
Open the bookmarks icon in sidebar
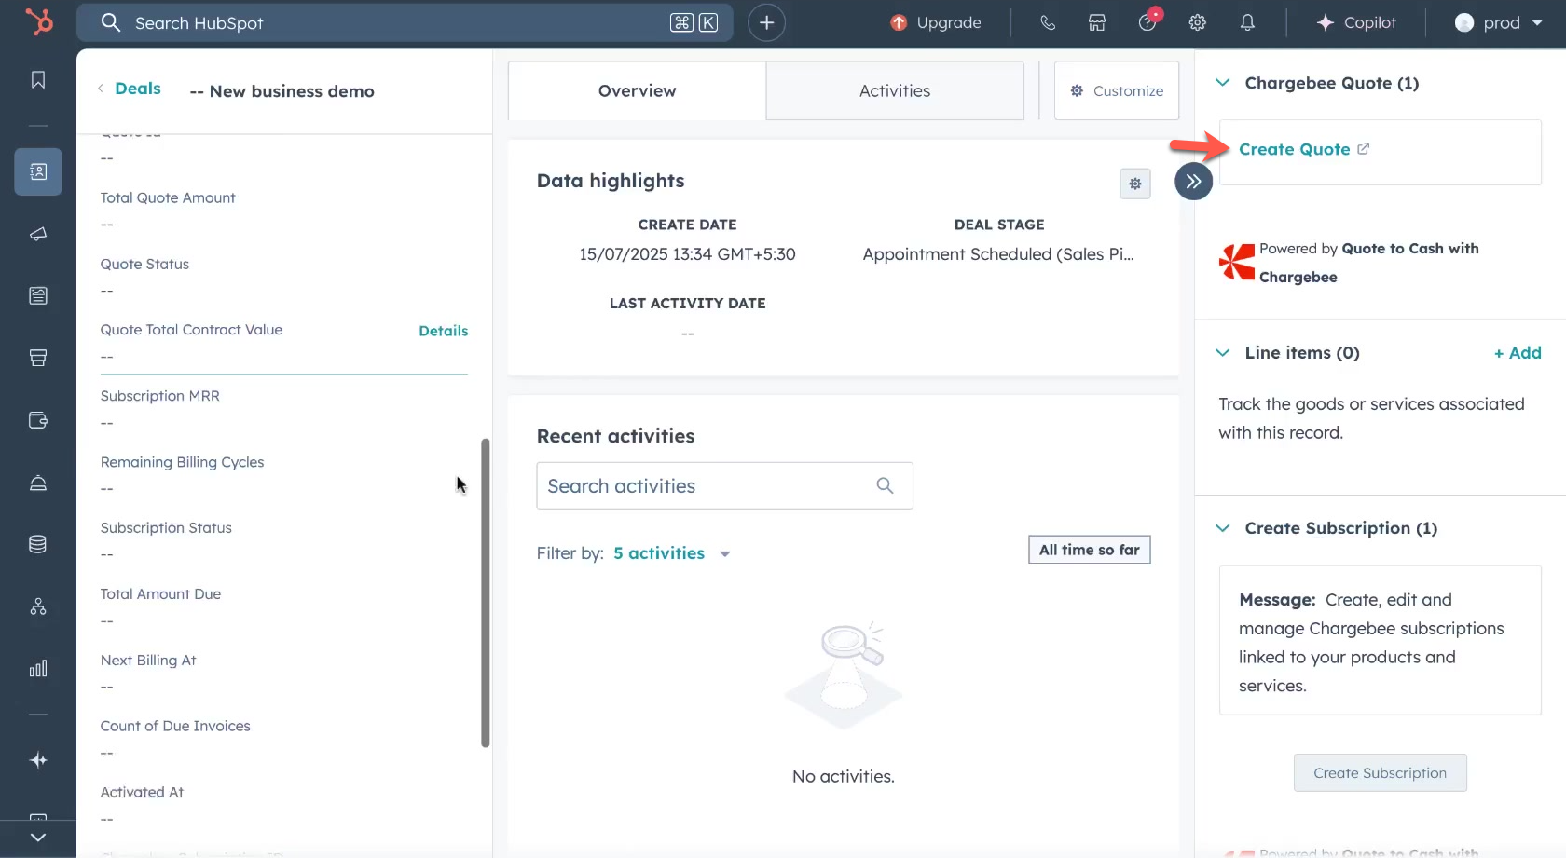(38, 80)
